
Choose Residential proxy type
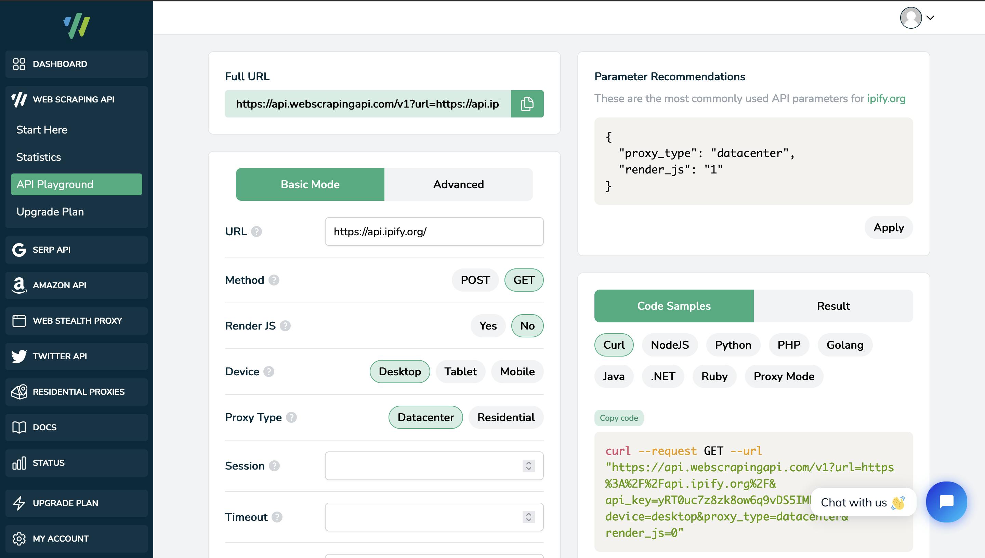(506, 417)
